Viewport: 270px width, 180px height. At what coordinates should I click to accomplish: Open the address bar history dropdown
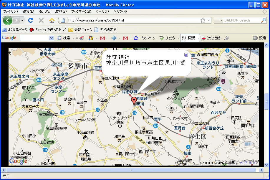click(x=209, y=20)
